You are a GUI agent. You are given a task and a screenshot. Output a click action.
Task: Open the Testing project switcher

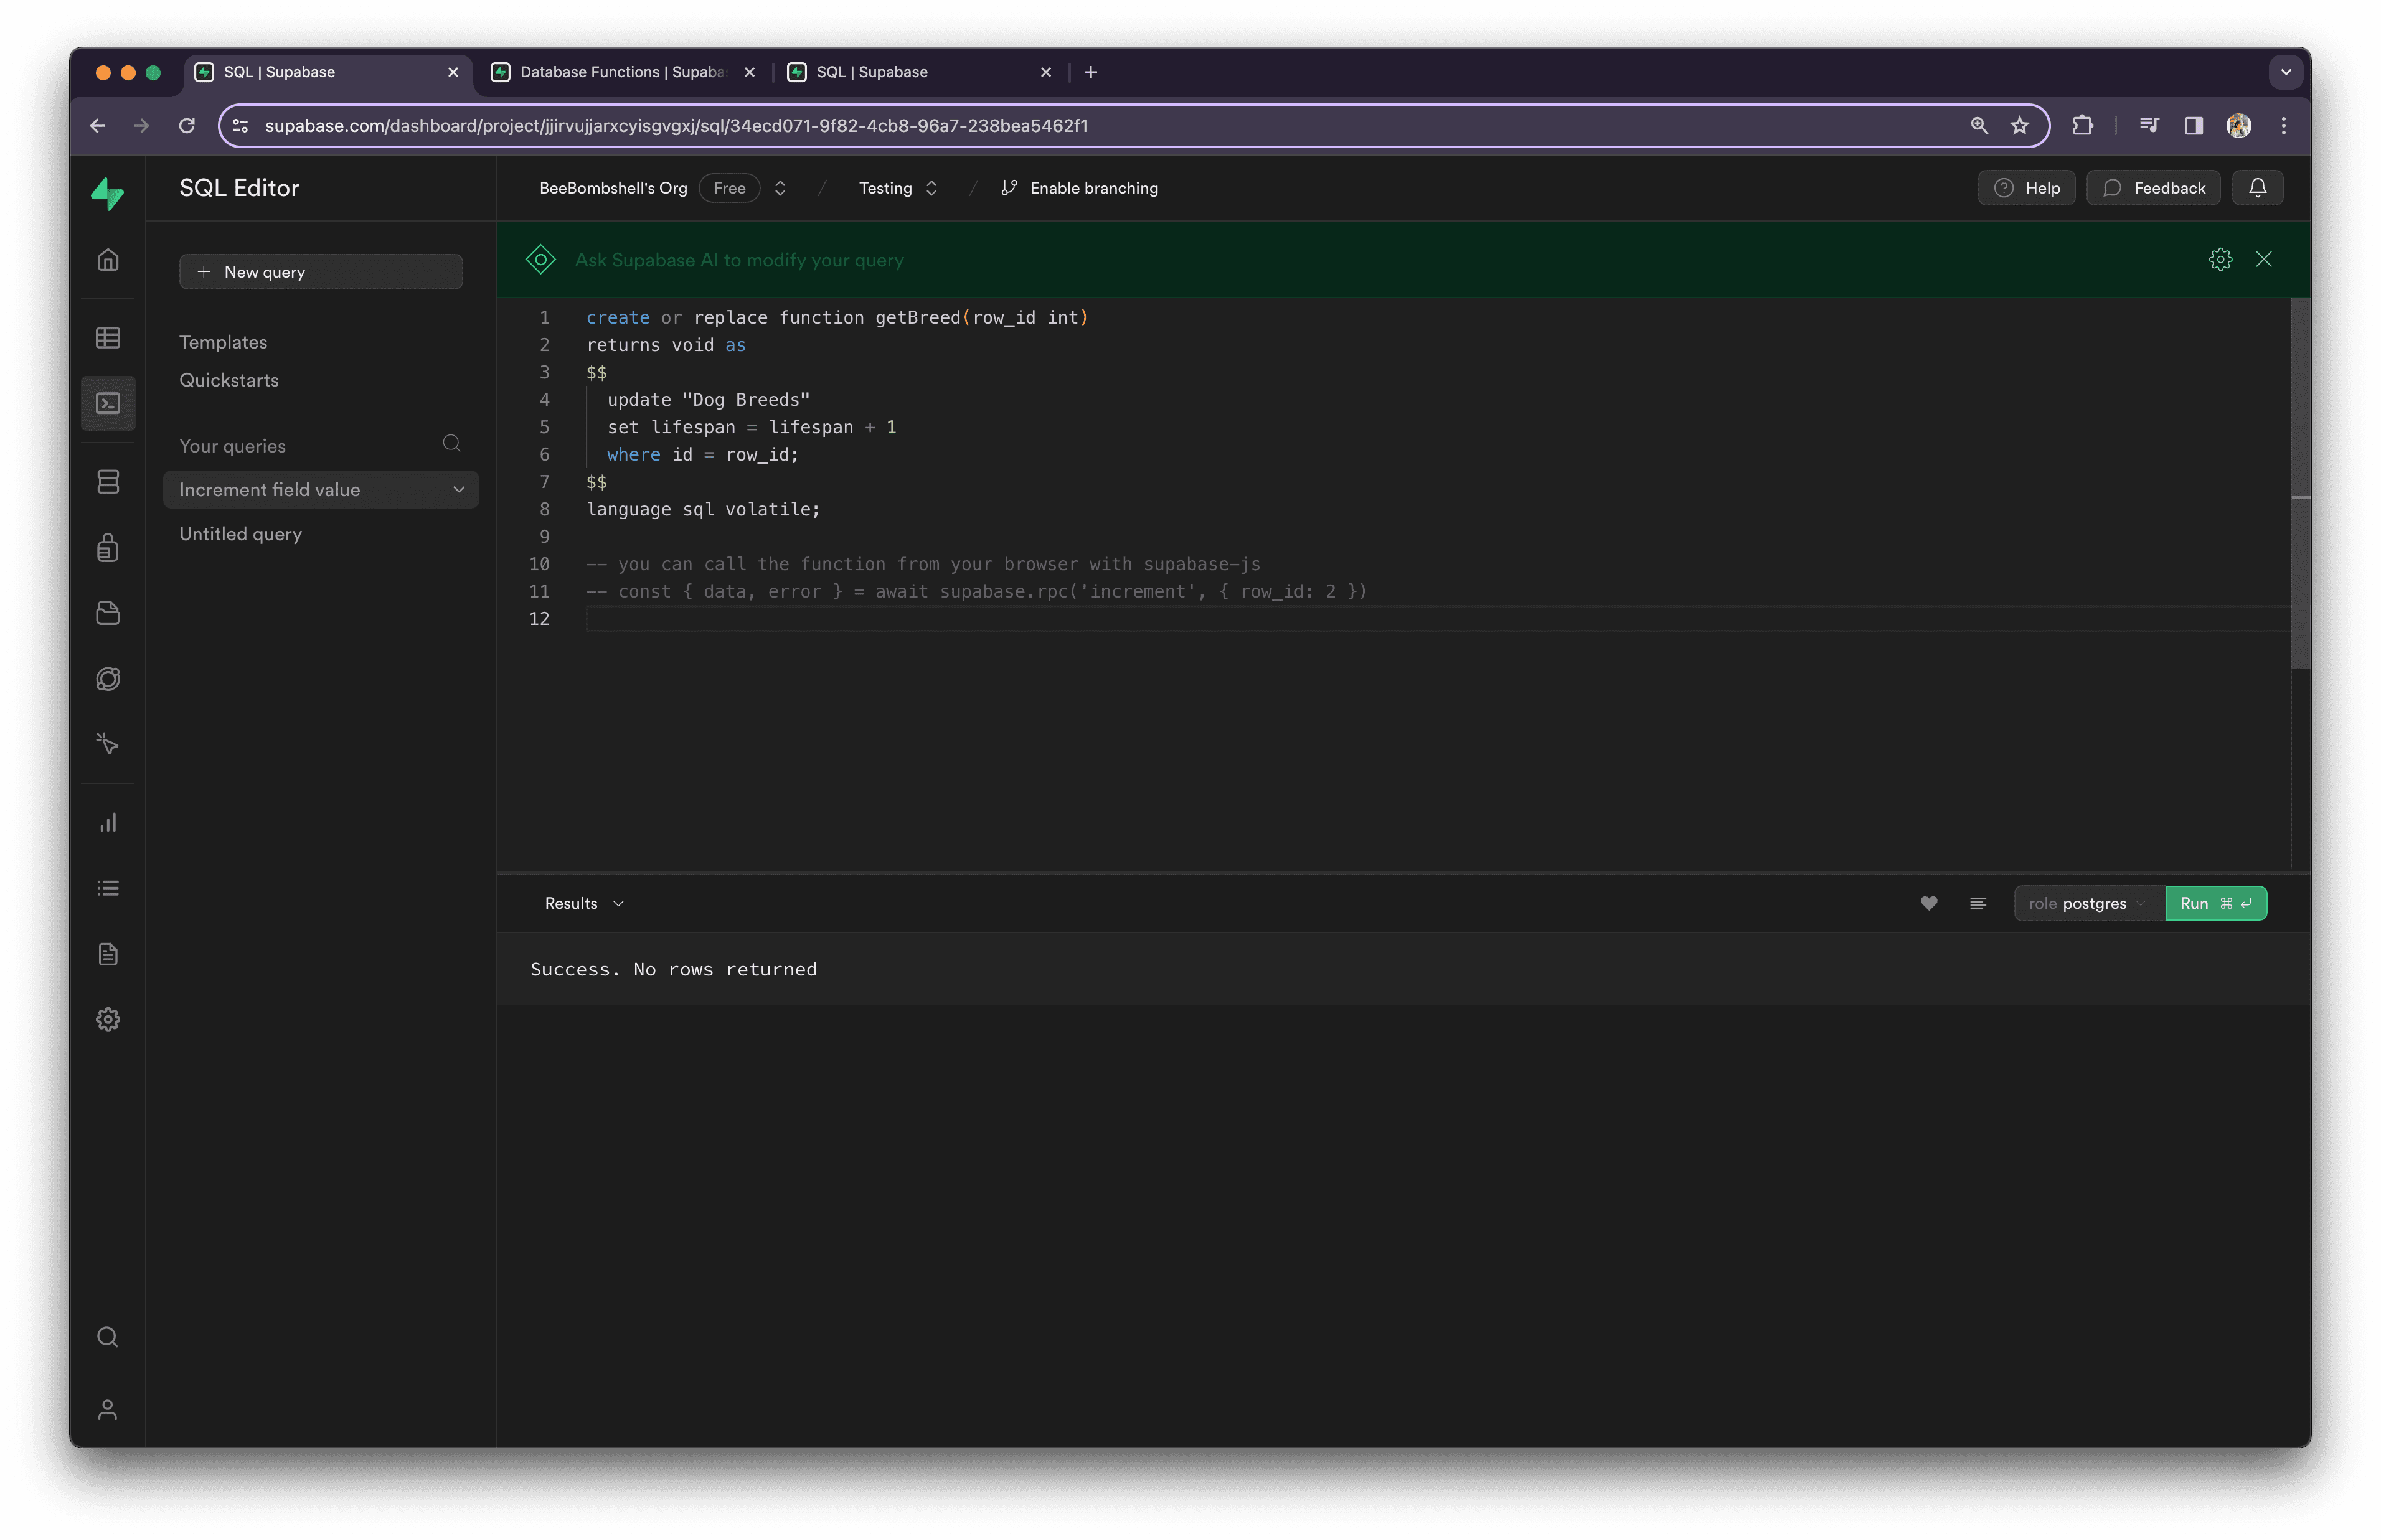[898, 188]
